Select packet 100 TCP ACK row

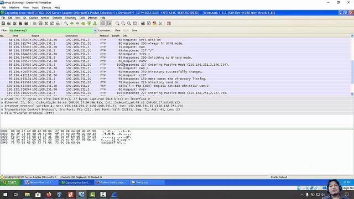[175, 86]
